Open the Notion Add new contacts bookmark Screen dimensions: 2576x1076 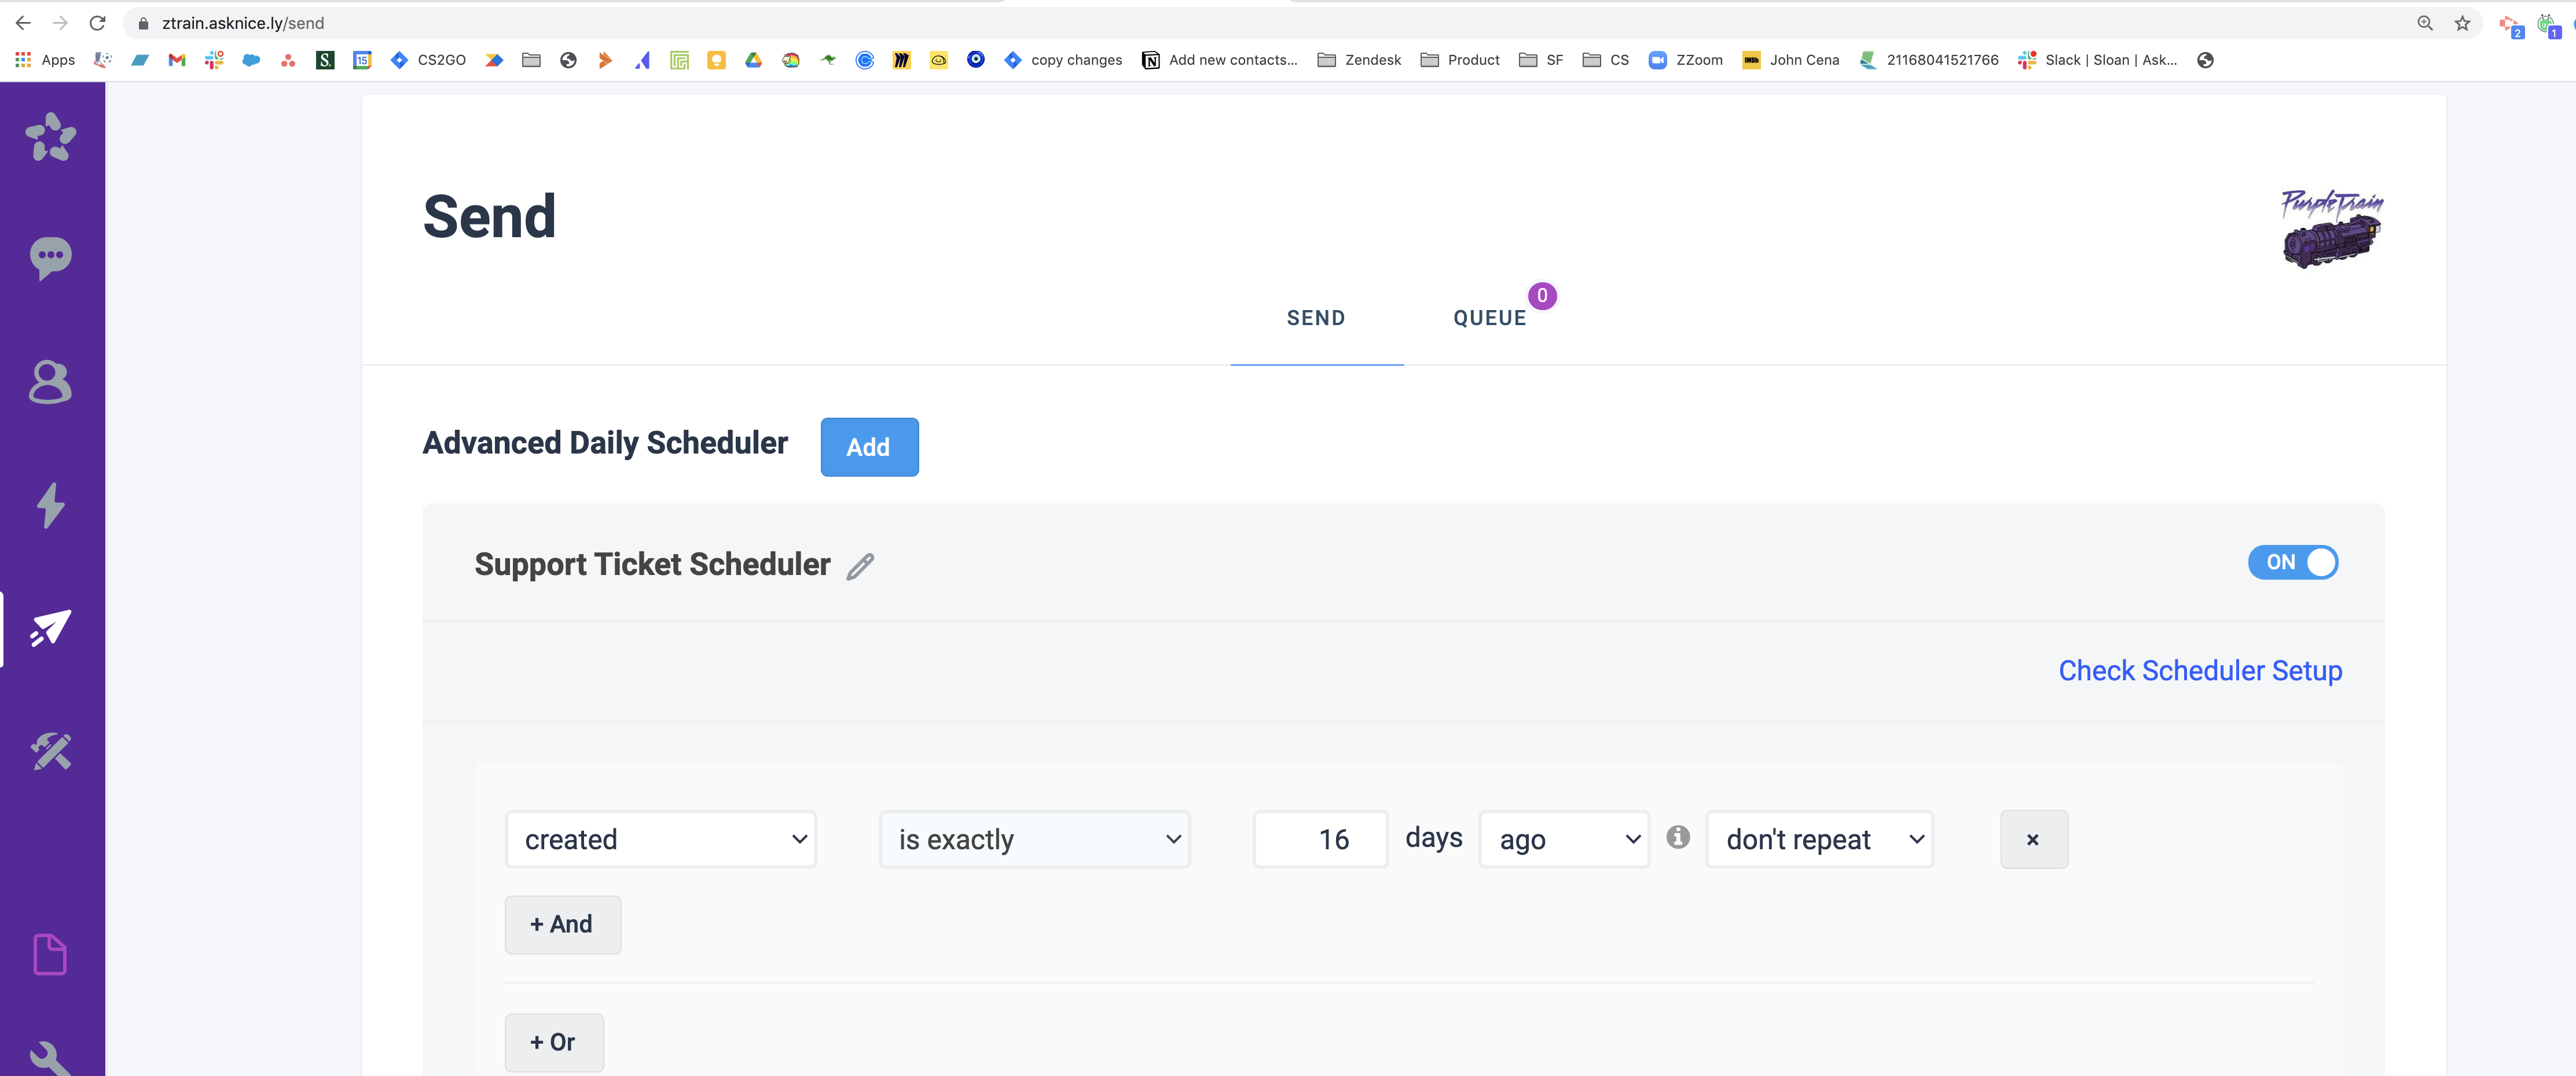click(x=1219, y=60)
